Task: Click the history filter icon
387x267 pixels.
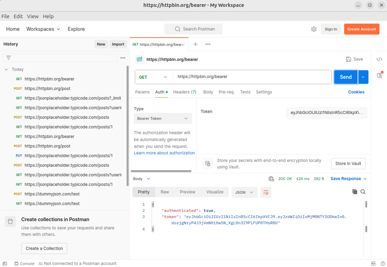Action: 9,58
